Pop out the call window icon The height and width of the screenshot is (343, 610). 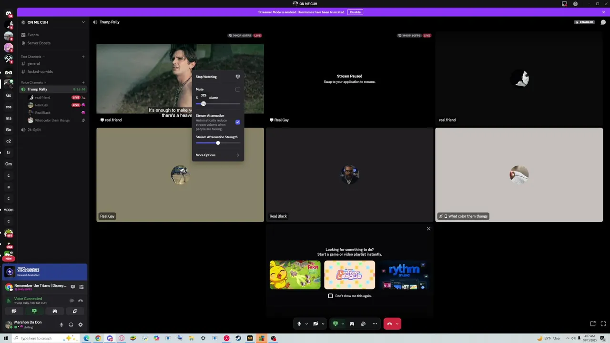(x=593, y=324)
